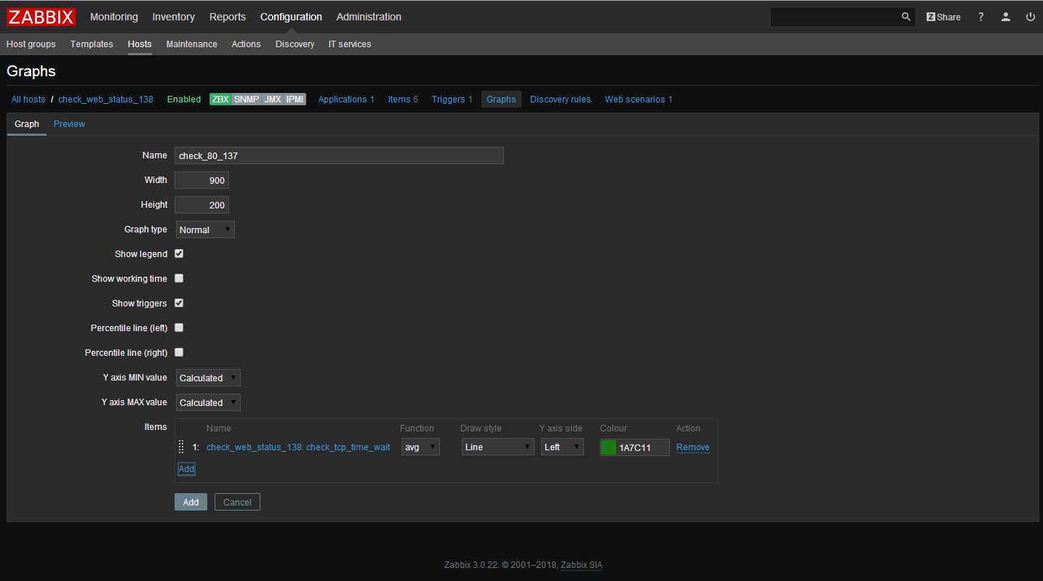Screen dimensions: 1043x581
Task: Open the Y axis side Left dropdown
Action: pos(562,447)
